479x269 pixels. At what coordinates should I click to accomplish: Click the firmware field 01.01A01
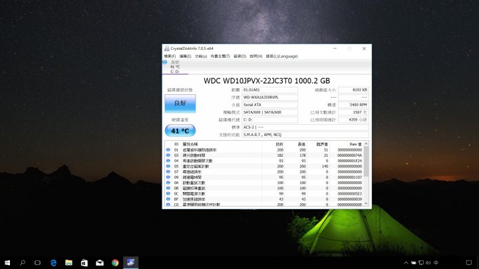[x=269, y=90]
